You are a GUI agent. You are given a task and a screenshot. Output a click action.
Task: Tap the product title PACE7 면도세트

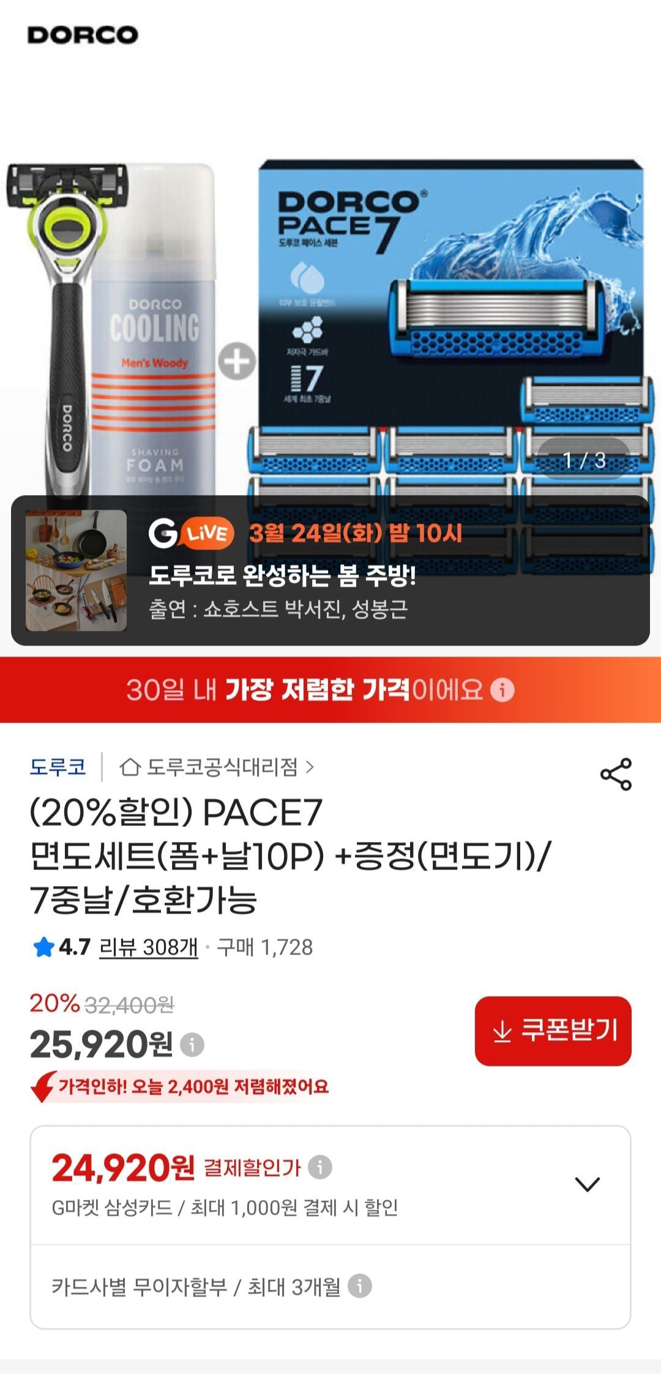point(291,855)
